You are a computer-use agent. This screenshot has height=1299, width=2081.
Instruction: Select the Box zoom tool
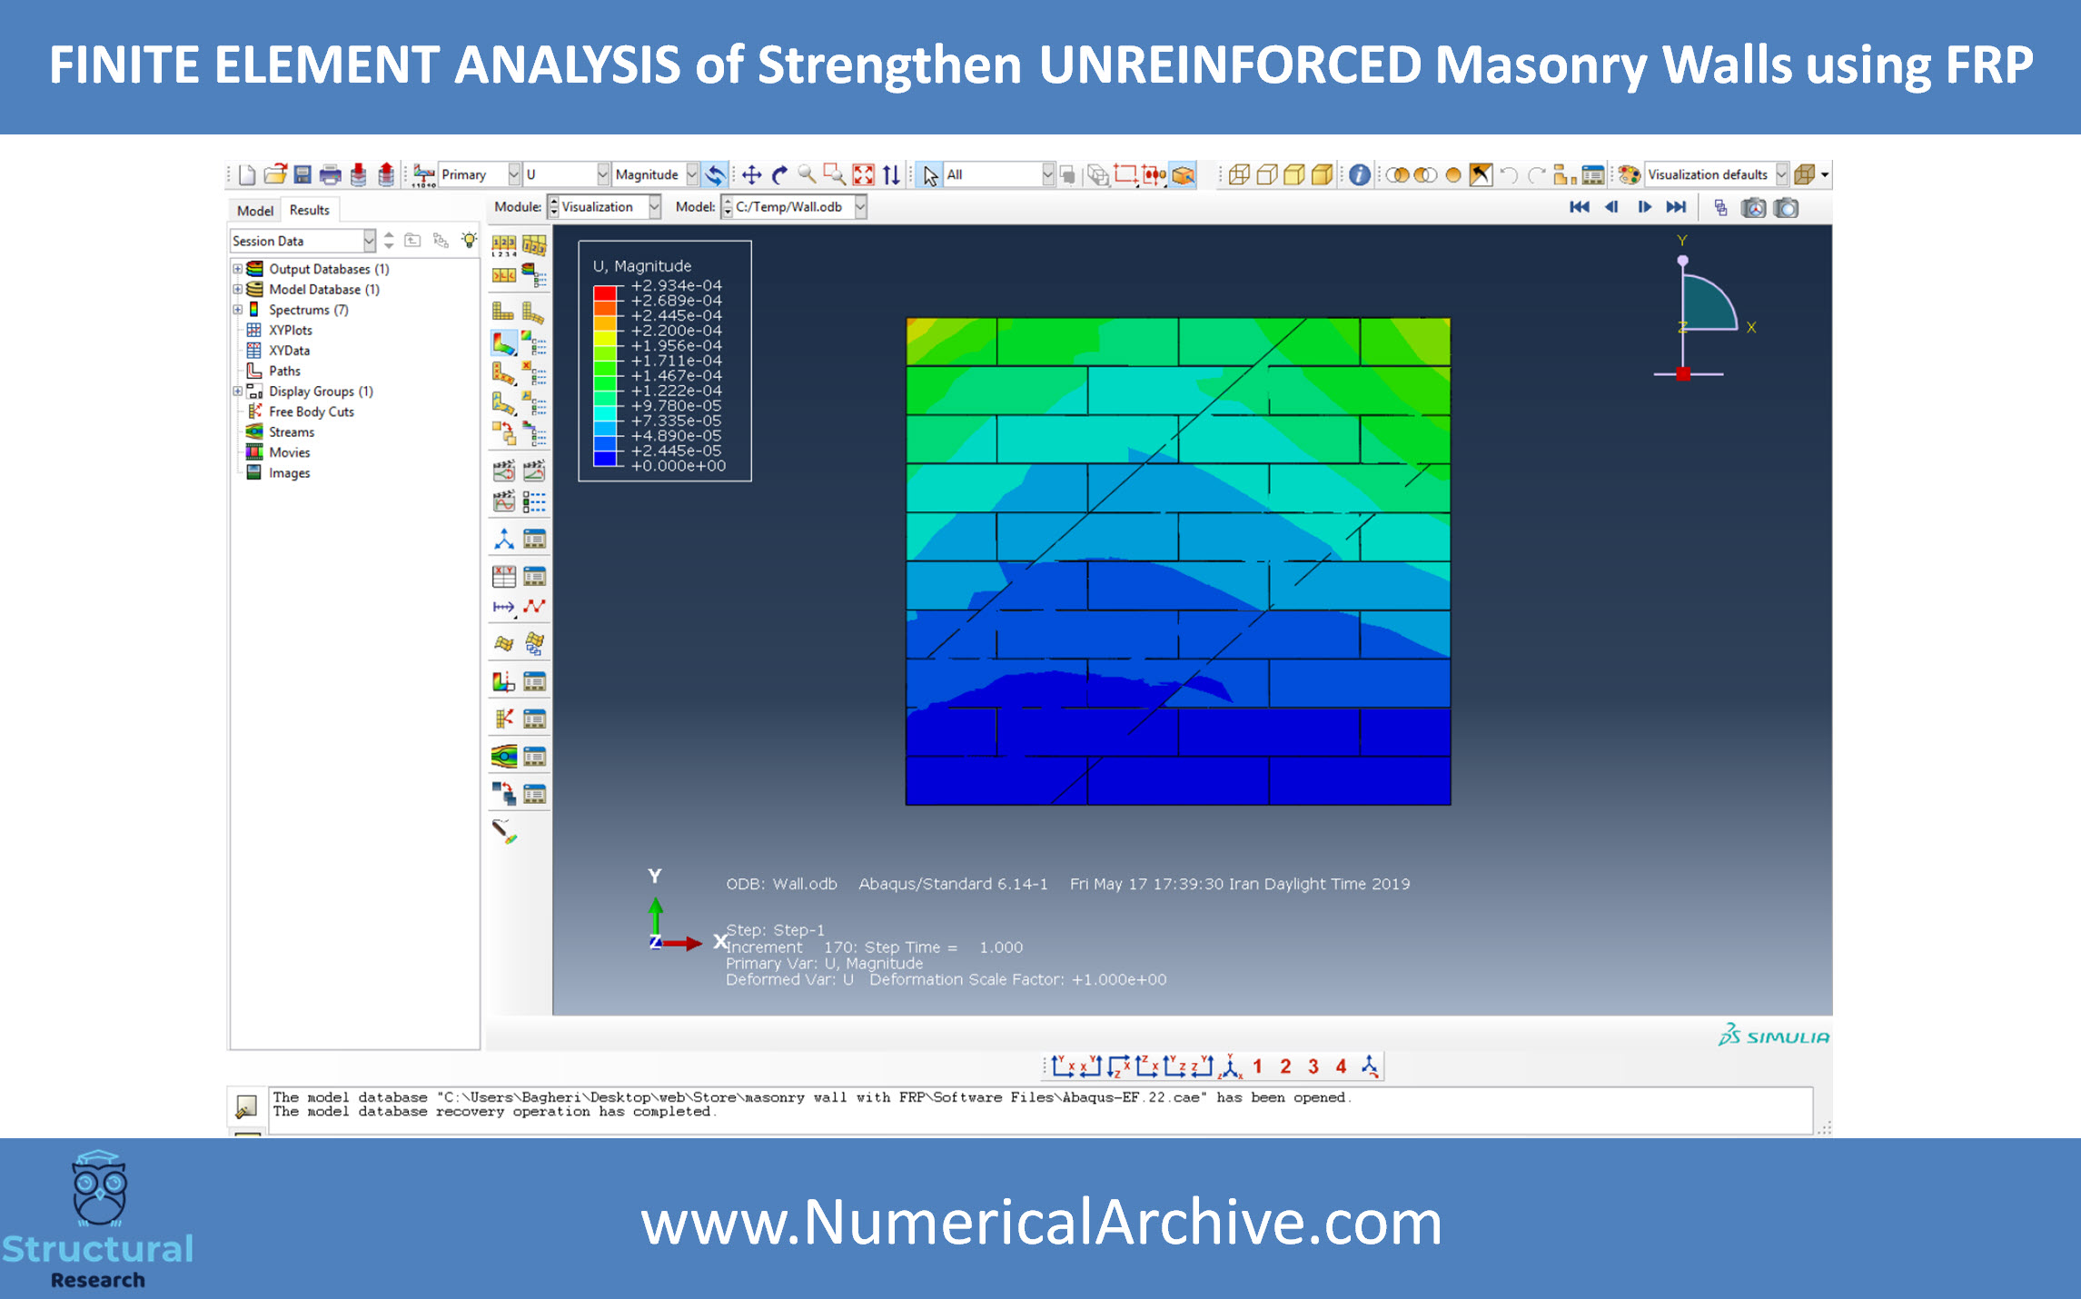(834, 174)
